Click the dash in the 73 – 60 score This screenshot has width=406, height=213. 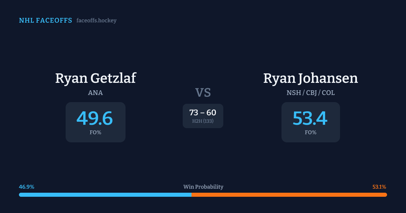pos(203,113)
